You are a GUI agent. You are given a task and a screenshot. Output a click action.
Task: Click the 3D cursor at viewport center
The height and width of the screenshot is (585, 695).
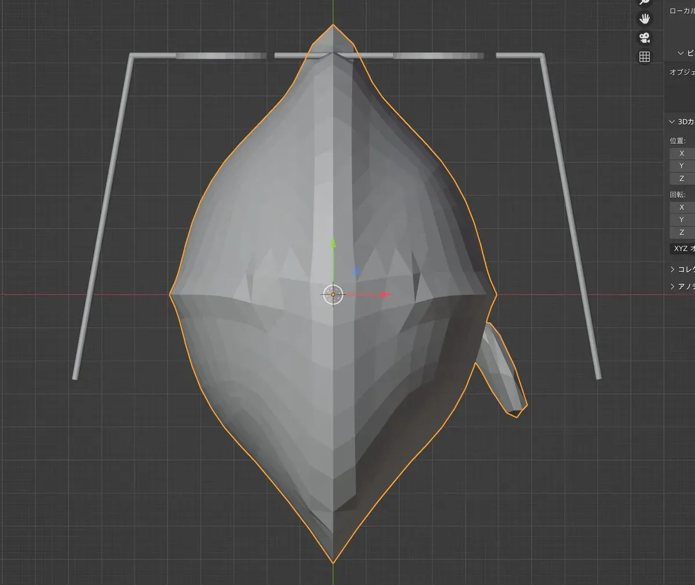coord(333,294)
